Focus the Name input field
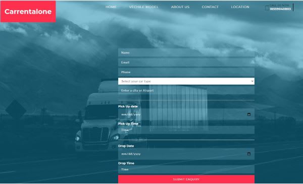This screenshot has height=184, width=303. [186, 52]
